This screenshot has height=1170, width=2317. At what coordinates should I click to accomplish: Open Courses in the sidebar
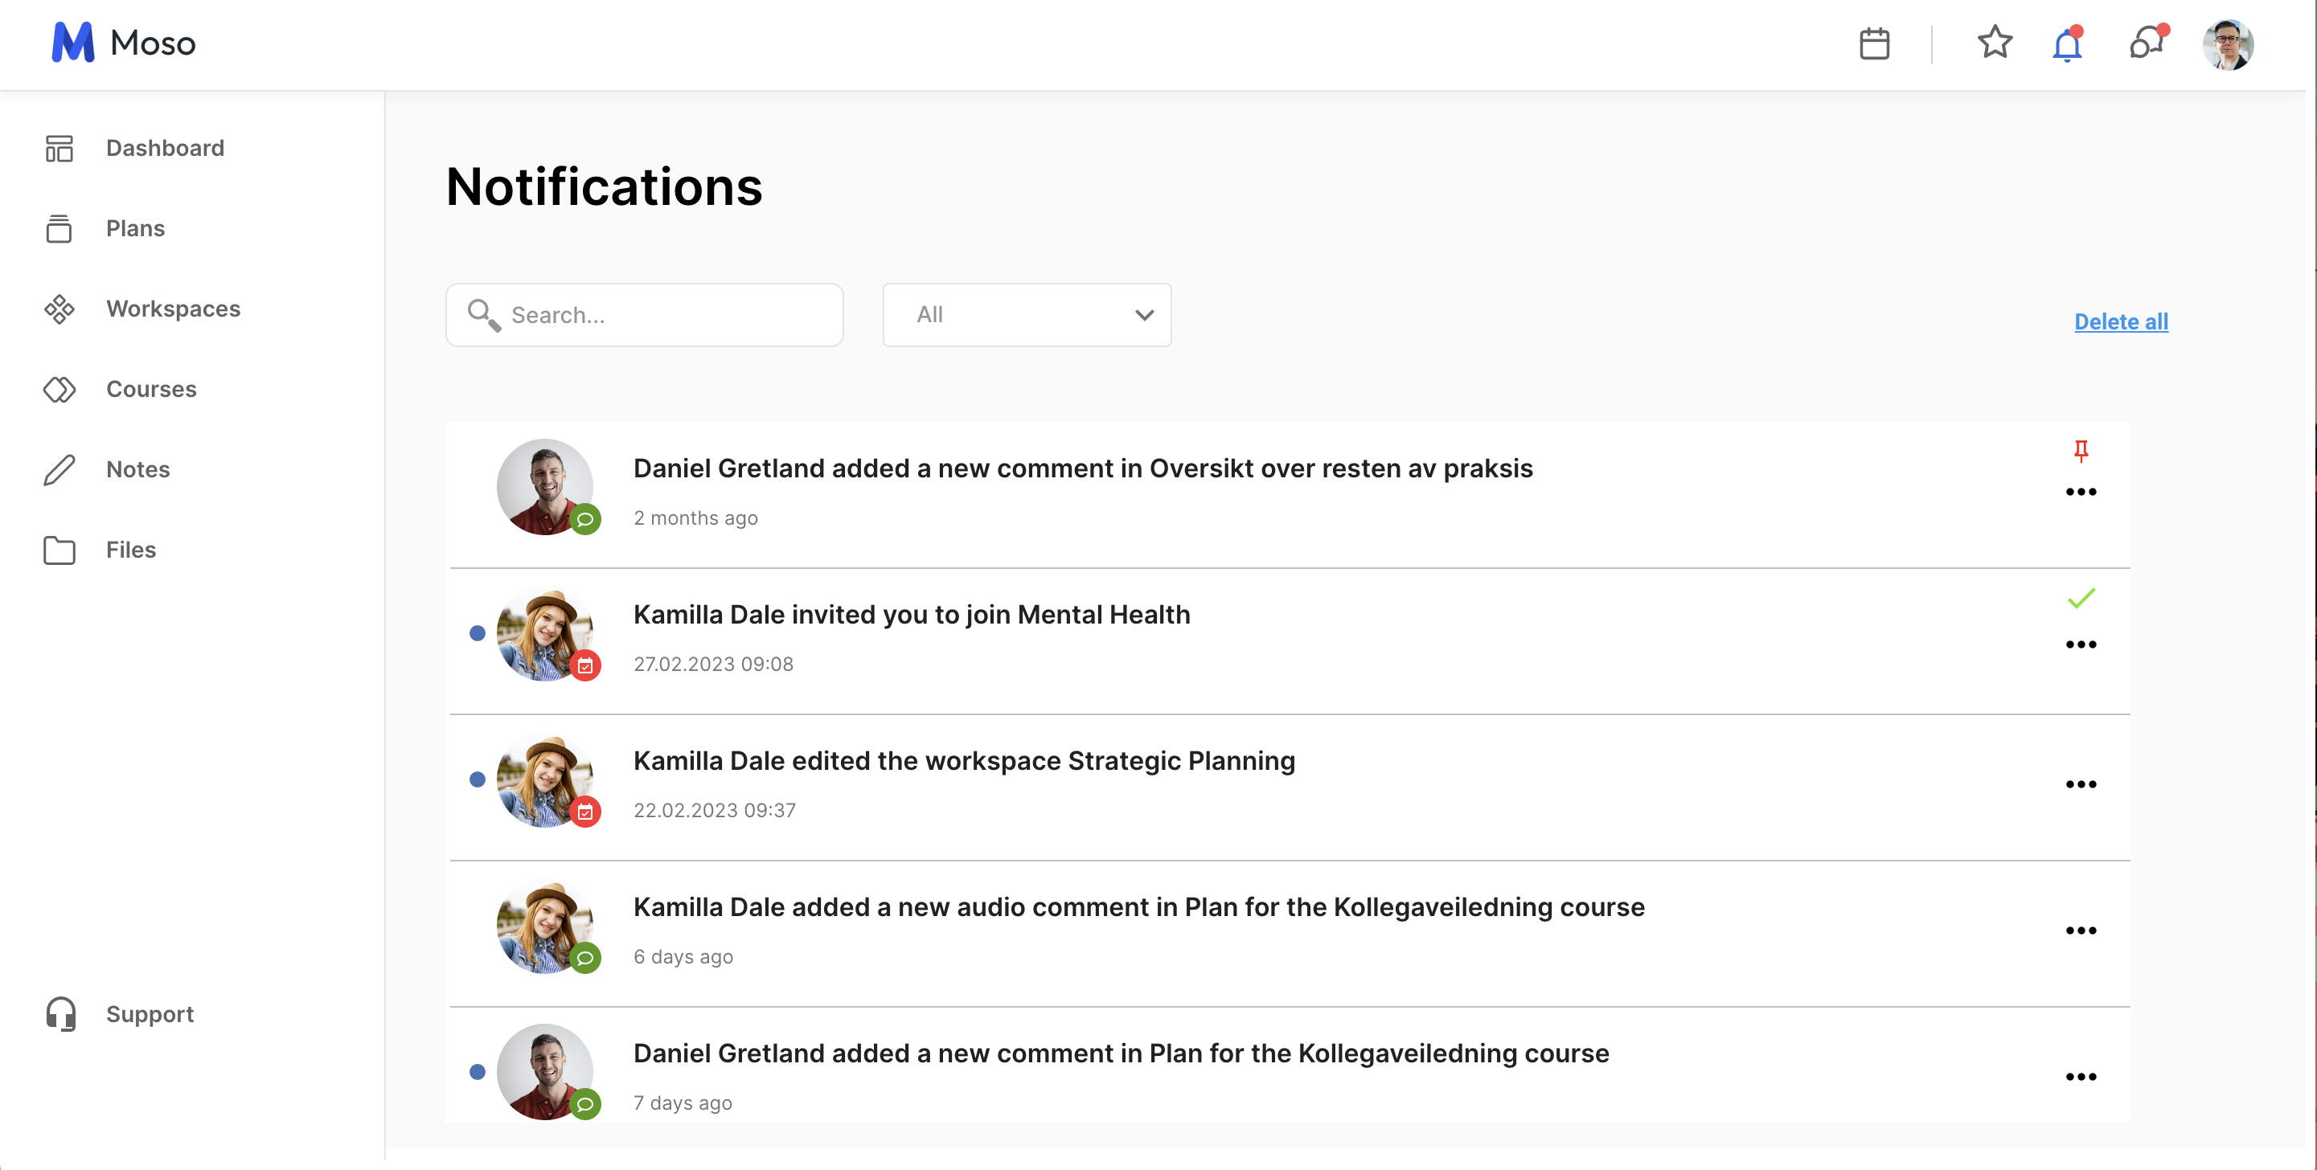pos(151,390)
